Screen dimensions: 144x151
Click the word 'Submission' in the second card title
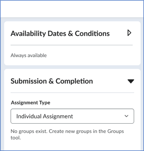click(x=29, y=81)
